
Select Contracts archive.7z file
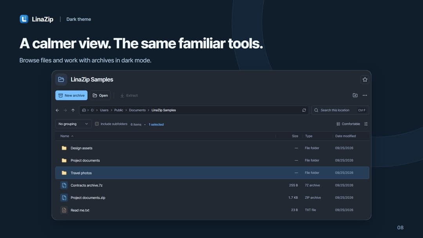212,185
